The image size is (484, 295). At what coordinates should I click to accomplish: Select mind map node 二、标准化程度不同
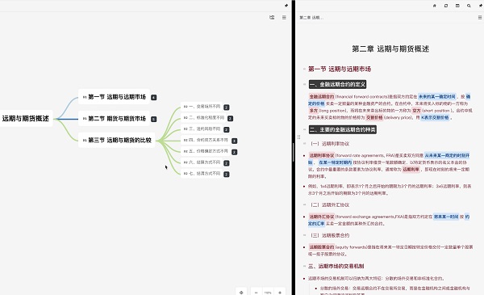(x=203, y=117)
